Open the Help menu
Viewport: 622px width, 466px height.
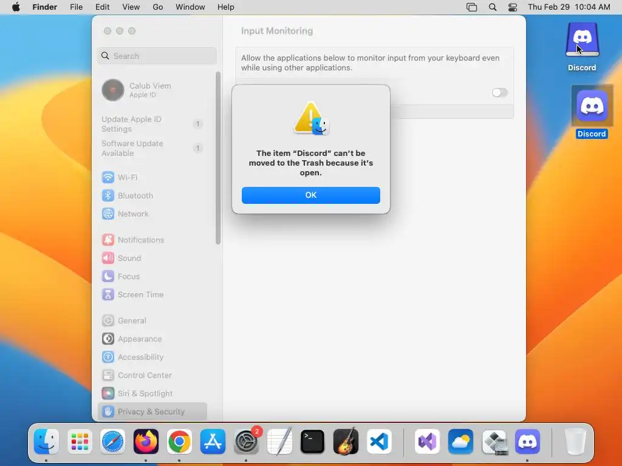coord(226,7)
